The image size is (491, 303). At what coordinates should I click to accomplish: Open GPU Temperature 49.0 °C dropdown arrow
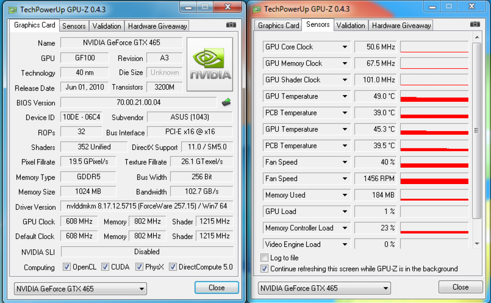point(345,97)
